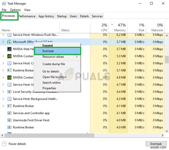The image size is (169, 150).
Task: Click the Service Host: Background Intelli icon
Action: click(9, 99)
